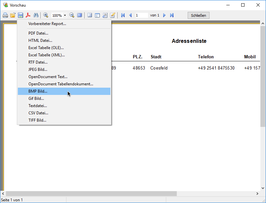Image resolution: width=266 pixels, height=203 pixels.
Task: Click the Print icon in toolbar
Action: (x=5, y=15)
